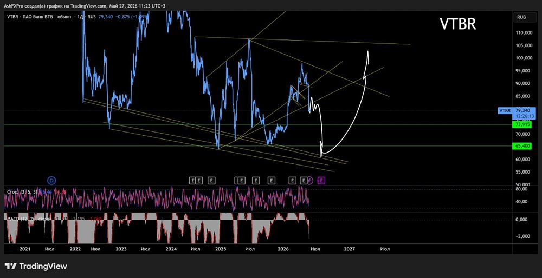Click the 2025 time axis label
542x278 pixels.
(x=221, y=249)
